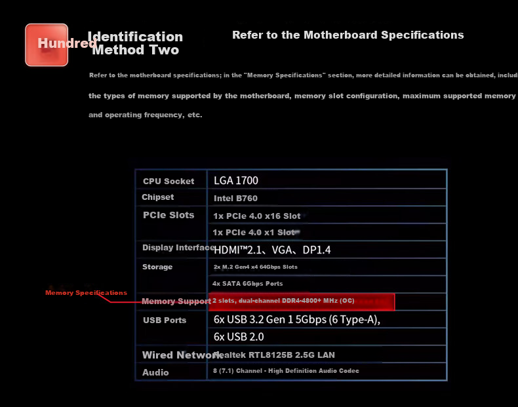Click the 'Intel B760' value
The width and height of the screenshot is (518, 407).
[x=235, y=199]
